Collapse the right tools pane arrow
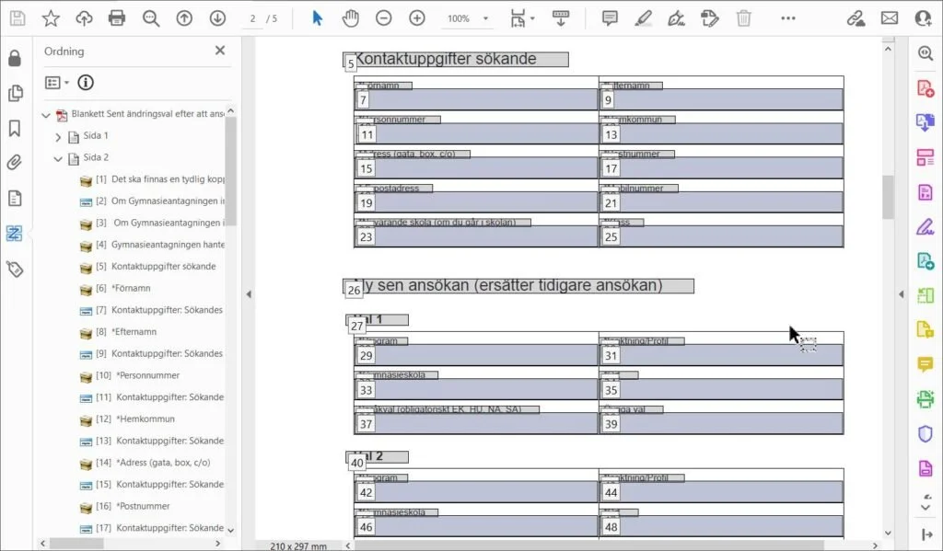943x551 pixels. (x=901, y=294)
